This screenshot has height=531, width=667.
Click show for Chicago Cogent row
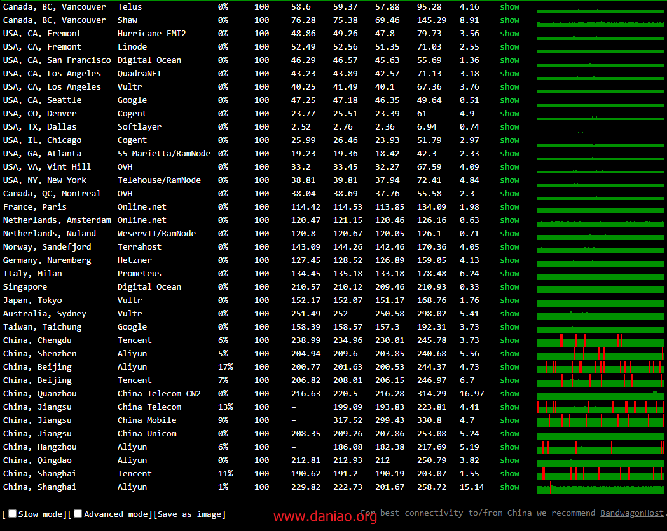509,140
